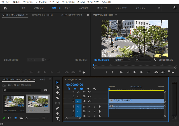
Task: Open Project panel menu
Action: (x=34, y=79)
